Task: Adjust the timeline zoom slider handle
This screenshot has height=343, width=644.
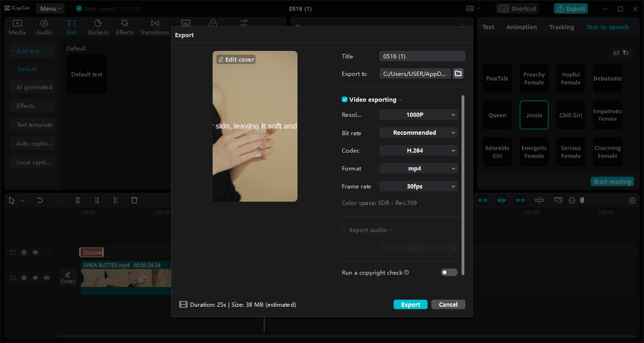Action: point(582,200)
